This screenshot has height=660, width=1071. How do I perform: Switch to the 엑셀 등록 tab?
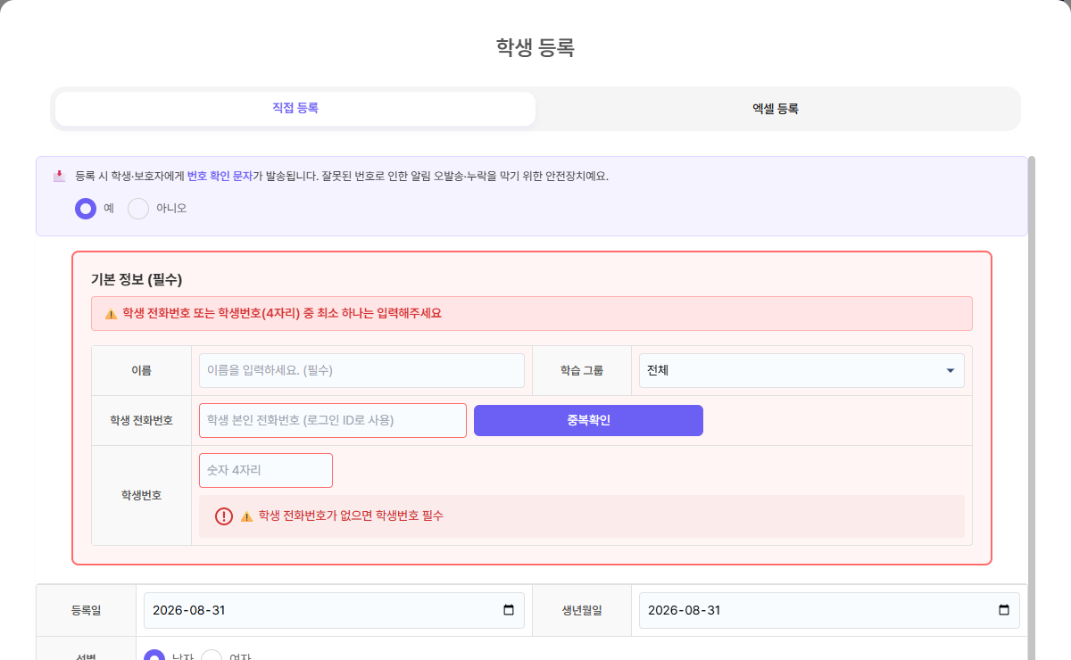[776, 109]
